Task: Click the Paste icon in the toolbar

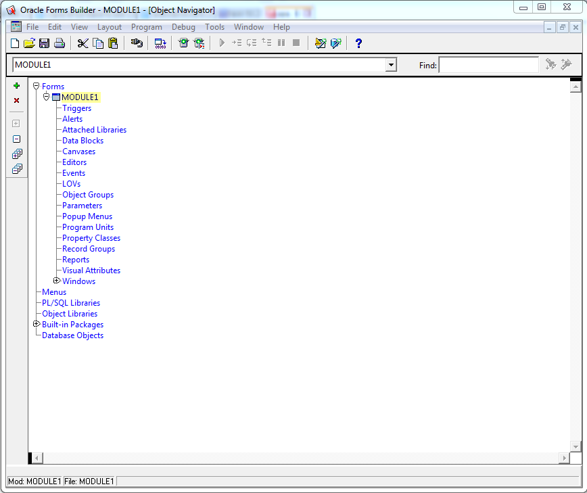Action: point(113,43)
